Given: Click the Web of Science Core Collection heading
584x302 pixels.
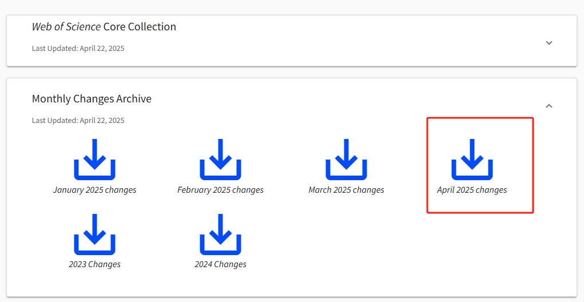Looking at the screenshot, I should [104, 27].
